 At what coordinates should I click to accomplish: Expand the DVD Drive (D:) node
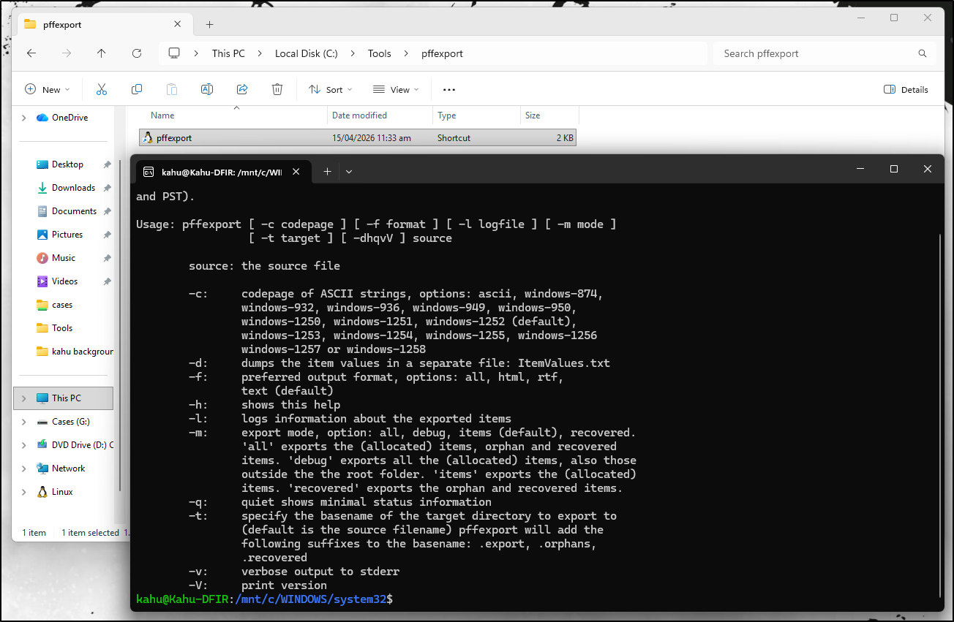coord(23,445)
